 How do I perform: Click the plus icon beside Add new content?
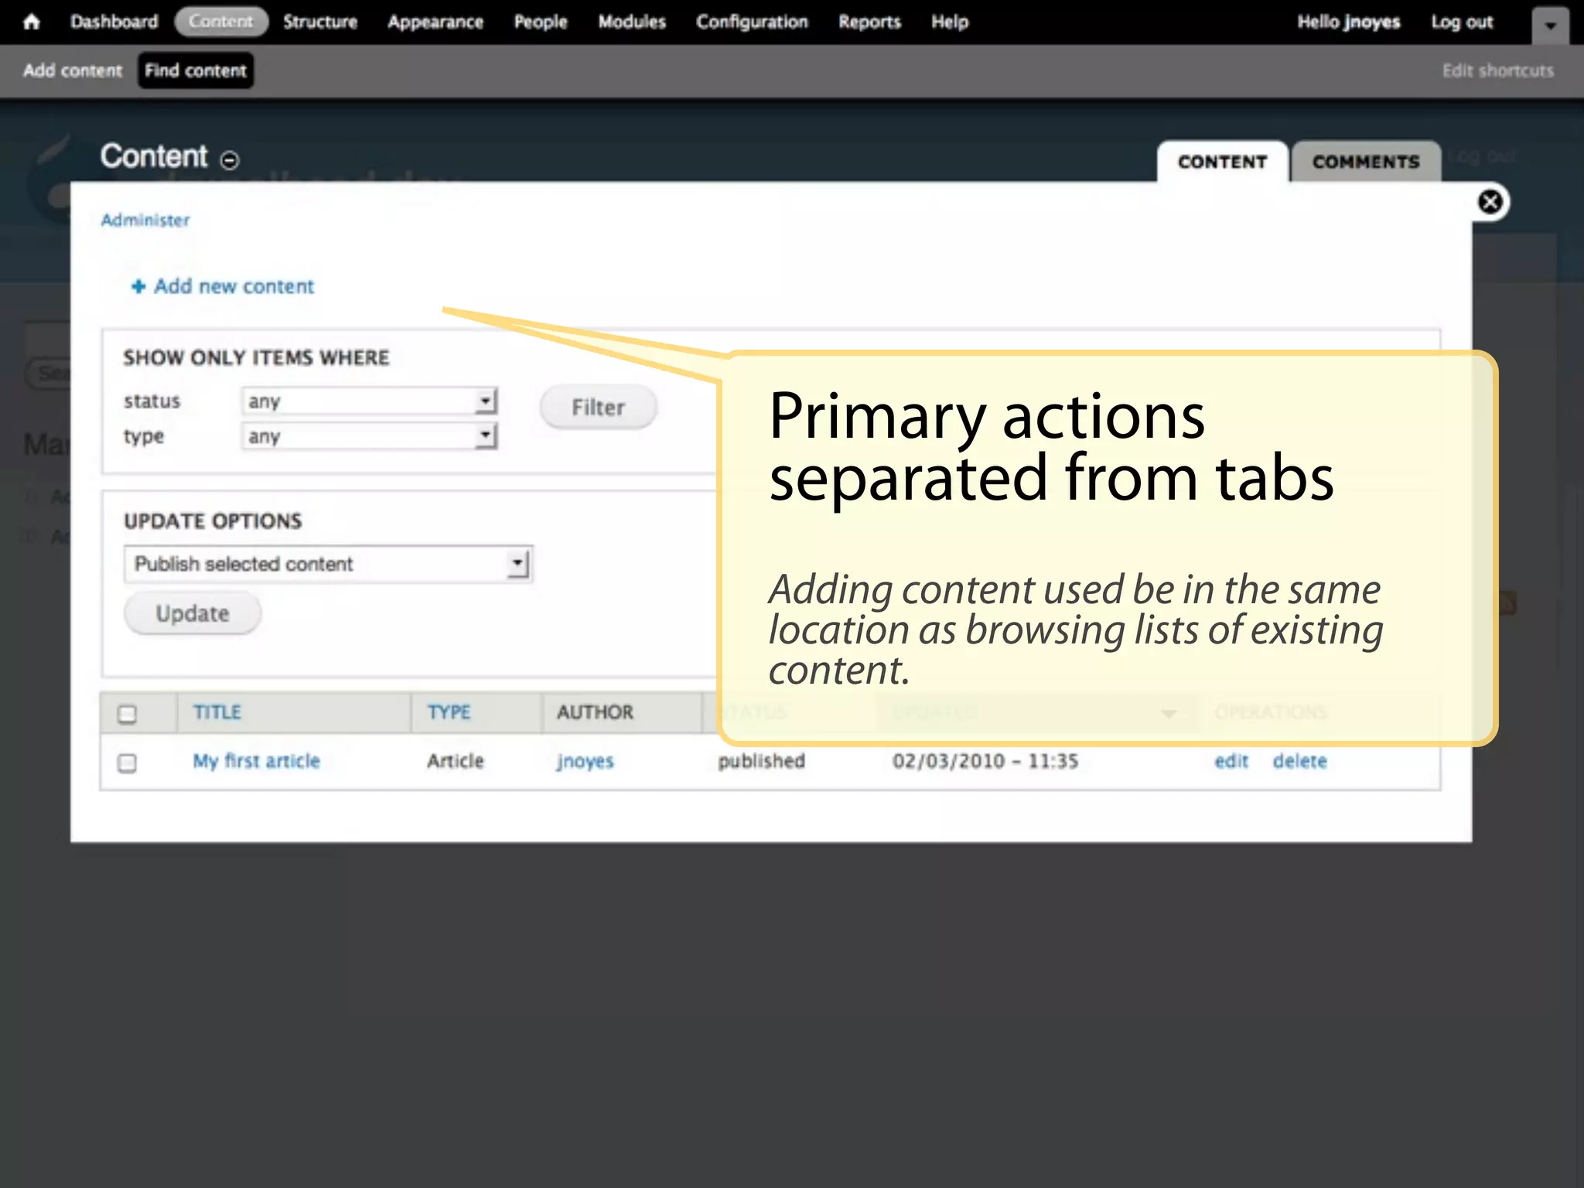point(138,287)
